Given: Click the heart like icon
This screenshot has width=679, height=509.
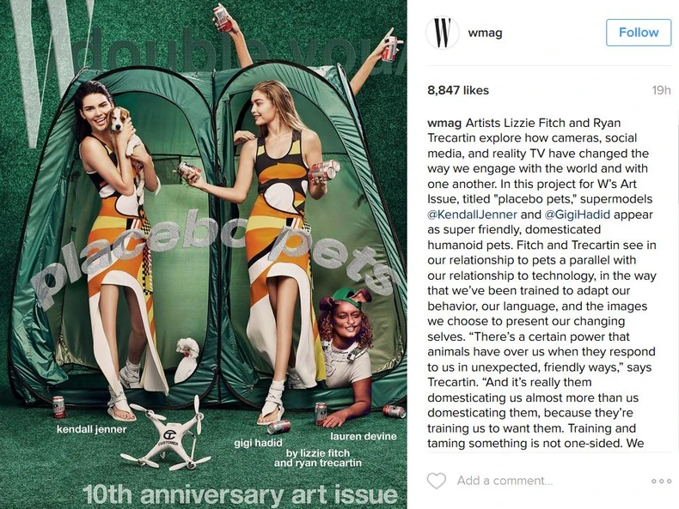Looking at the screenshot, I should [x=436, y=481].
